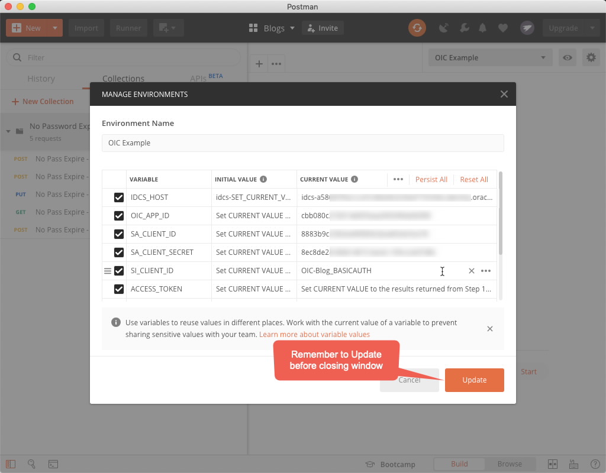The height and width of the screenshot is (473, 606).
Task: Click the rocket icon next to Upgrade
Action: [x=527, y=28]
